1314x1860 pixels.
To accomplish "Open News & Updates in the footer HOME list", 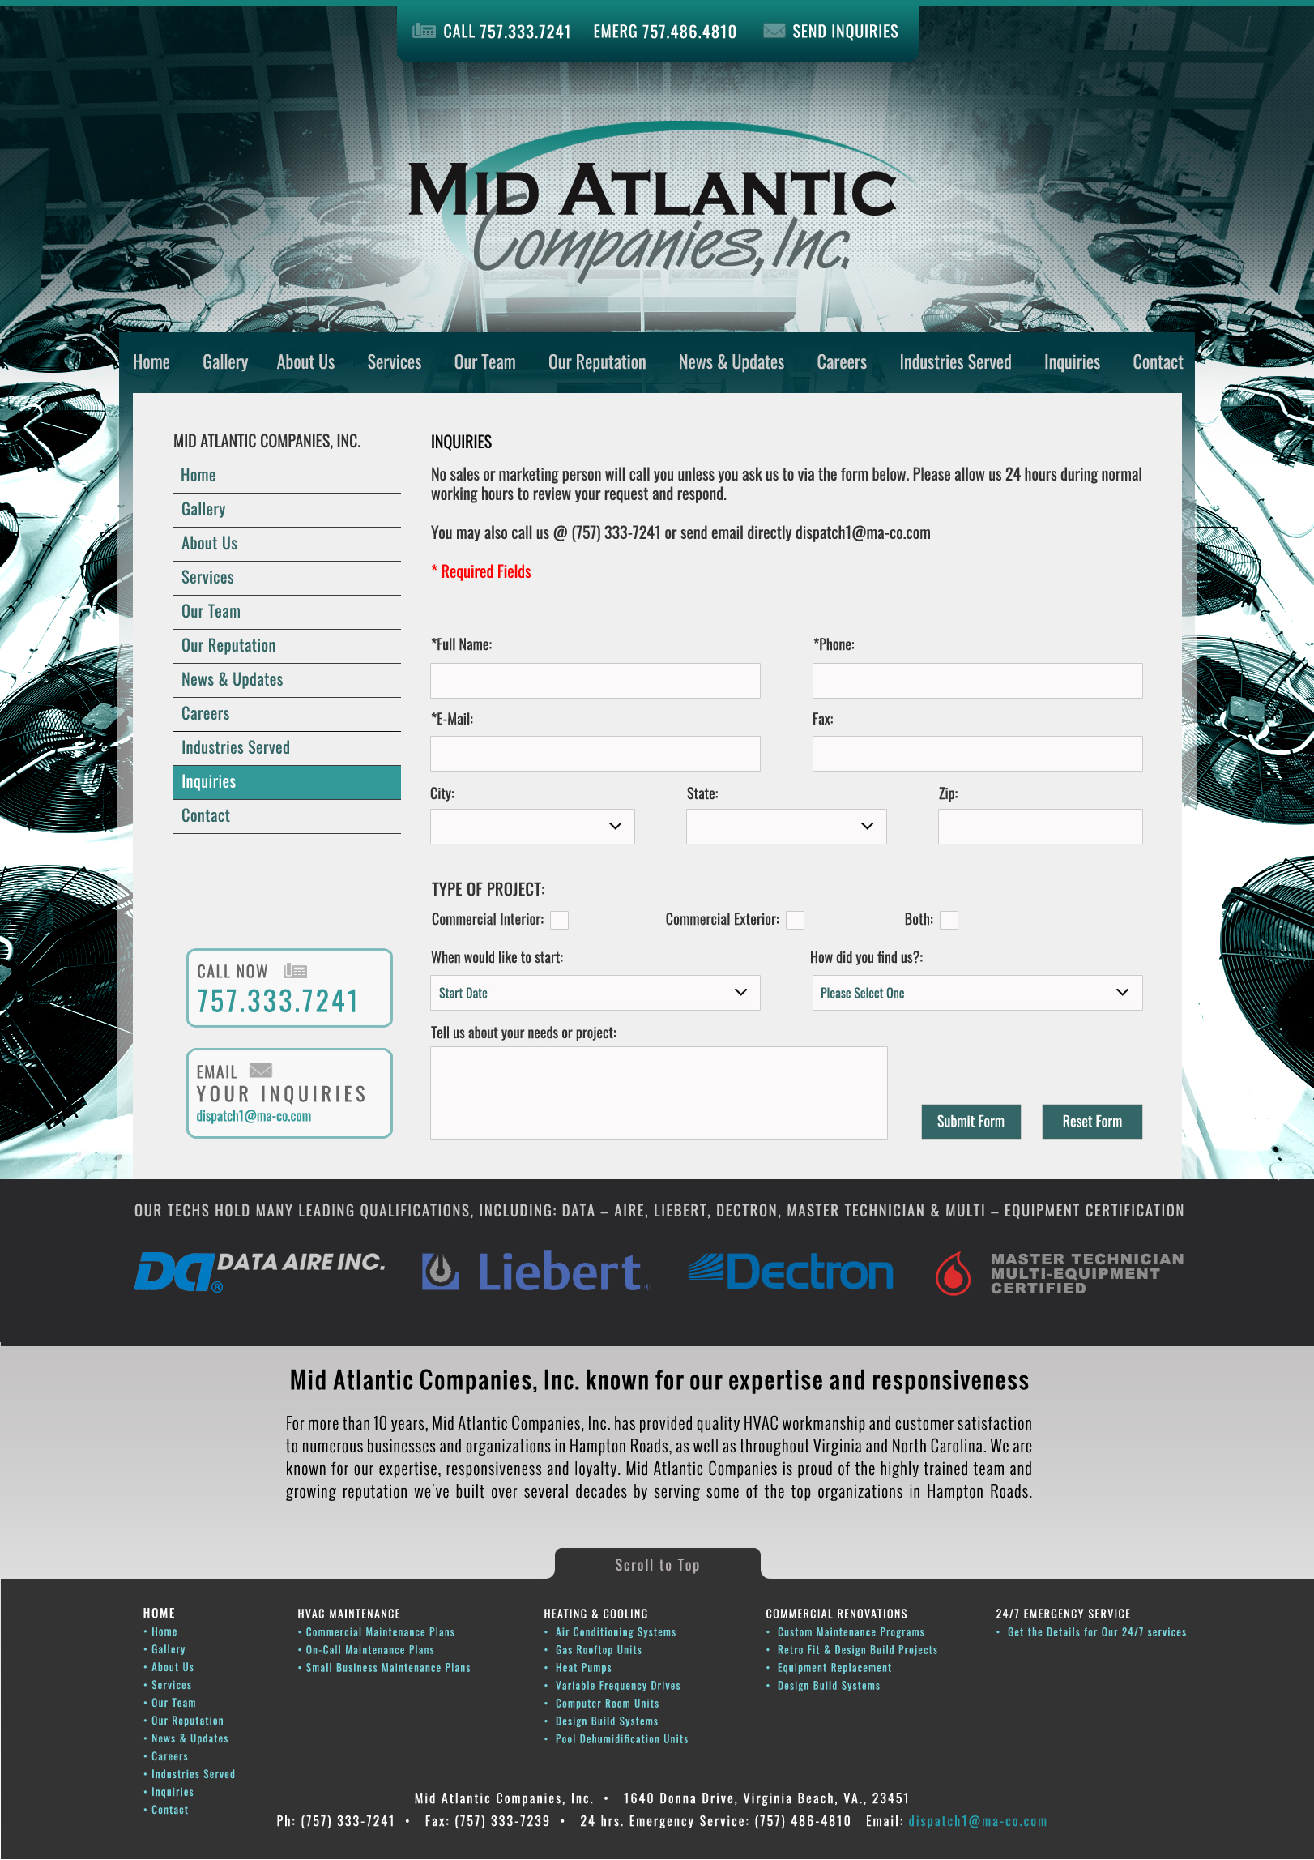I will click(x=190, y=1738).
